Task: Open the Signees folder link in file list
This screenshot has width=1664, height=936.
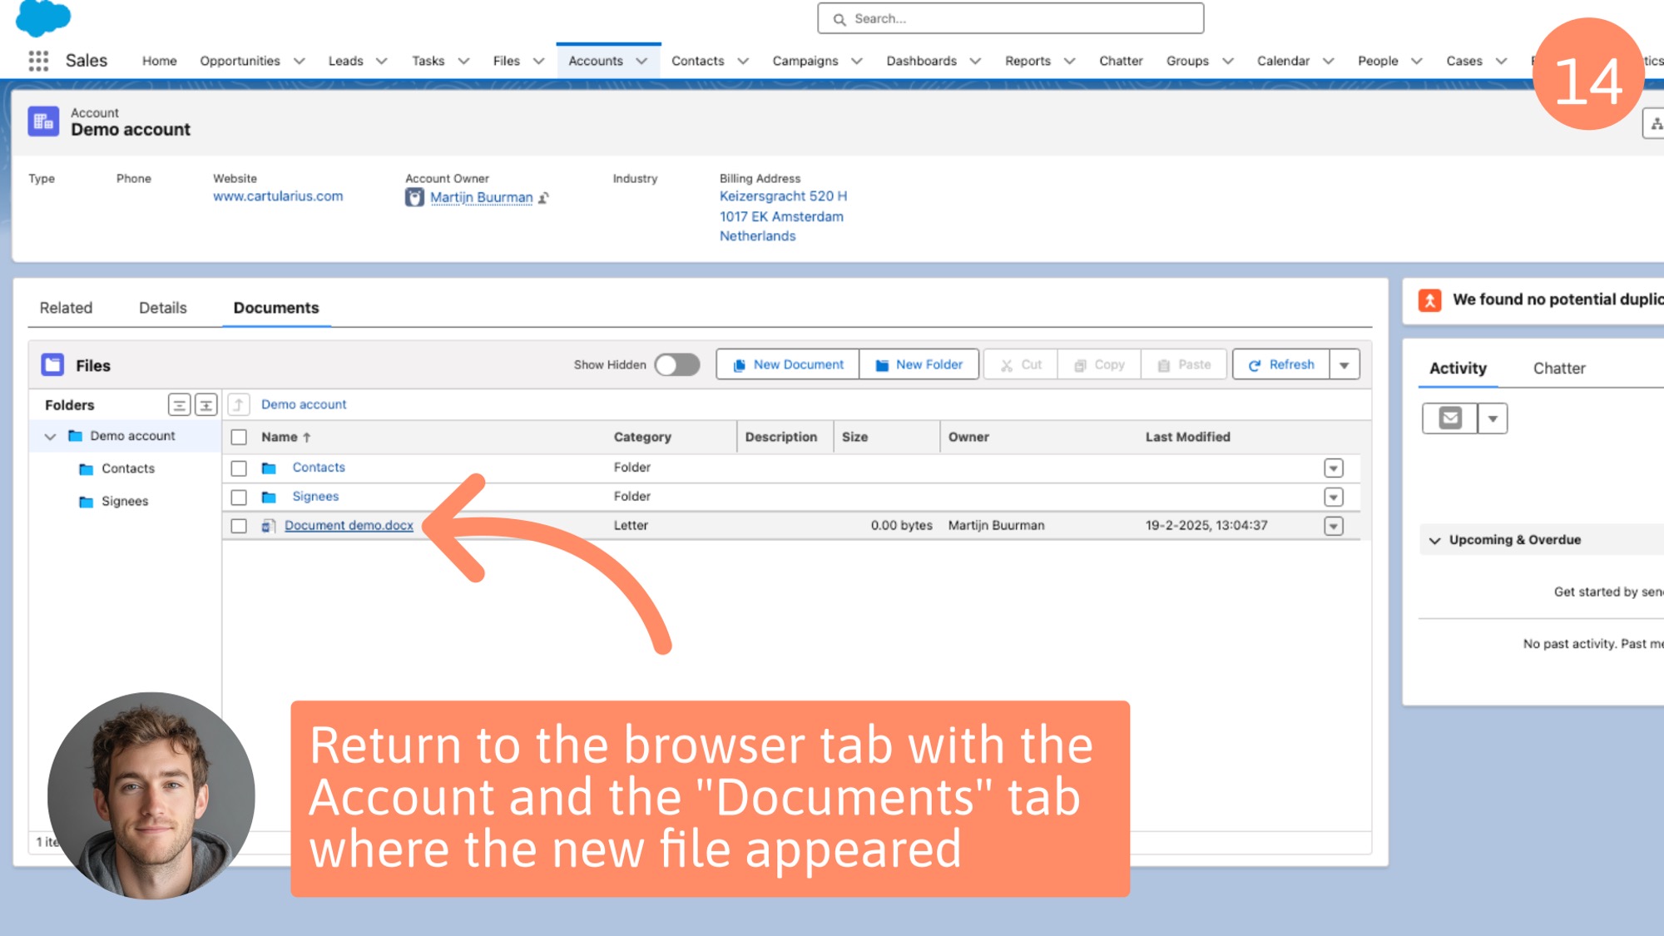Action: click(315, 497)
